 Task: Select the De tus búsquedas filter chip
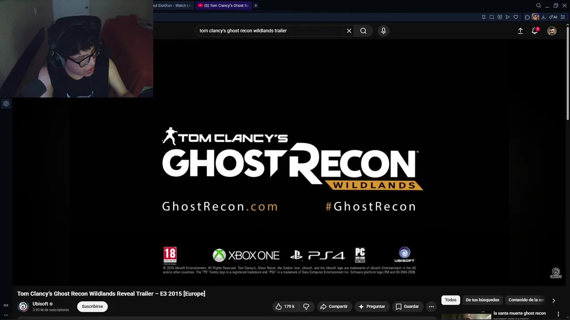click(482, 300)
